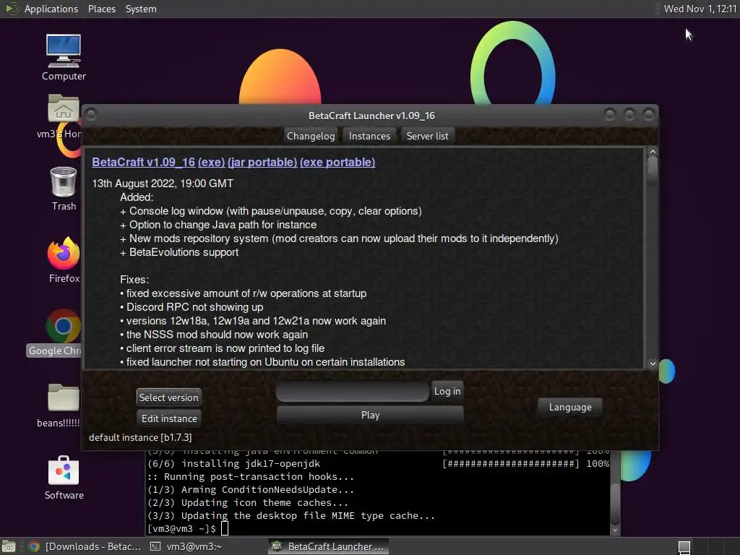Screen dimensions: 740x555
Task: Open the BetaCraft v1.09_16 link
Action: pos(144,162)
